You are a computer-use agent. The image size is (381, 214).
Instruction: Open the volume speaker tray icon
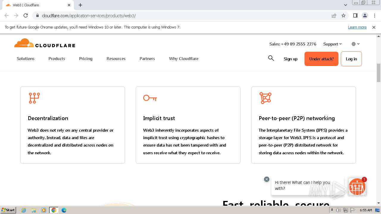[x=338, y=210]
